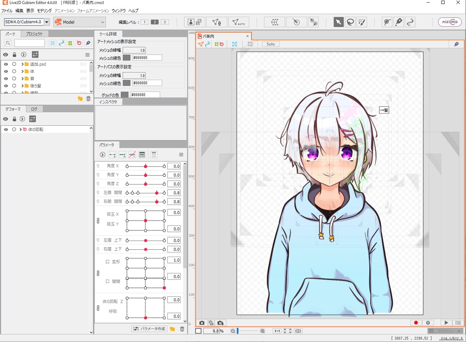The height and width of the screenshot is (342, 466).
Task: Expand the 体の回転 deformer row
Action: pos(20,130)
